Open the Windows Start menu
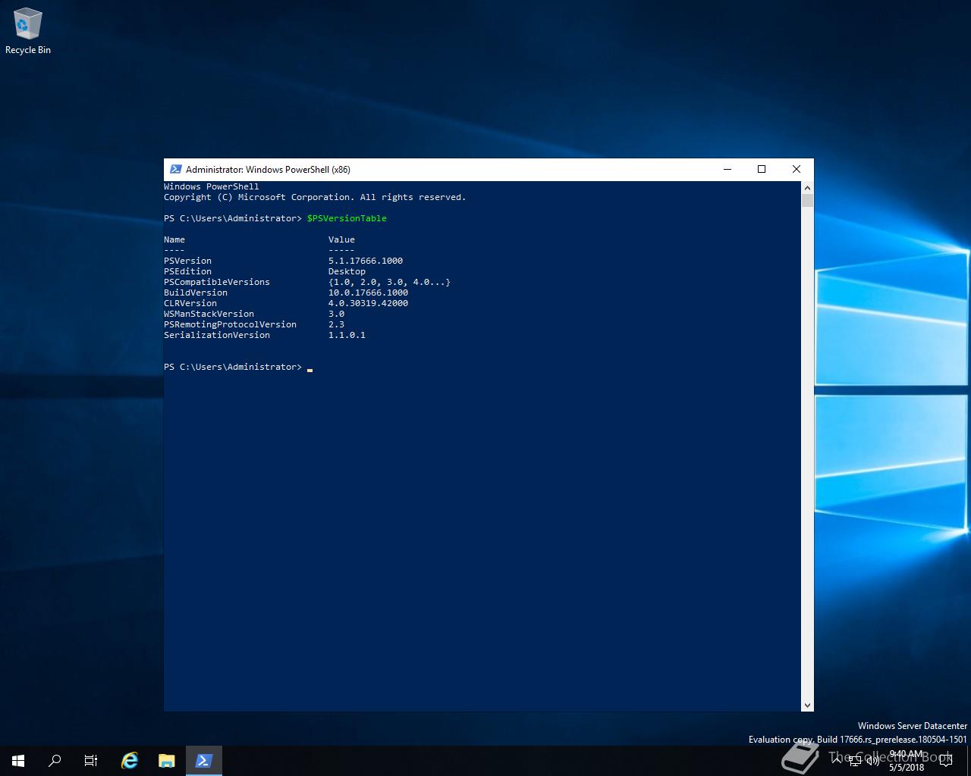The image size is (971, 776). [x=18, y=761]
